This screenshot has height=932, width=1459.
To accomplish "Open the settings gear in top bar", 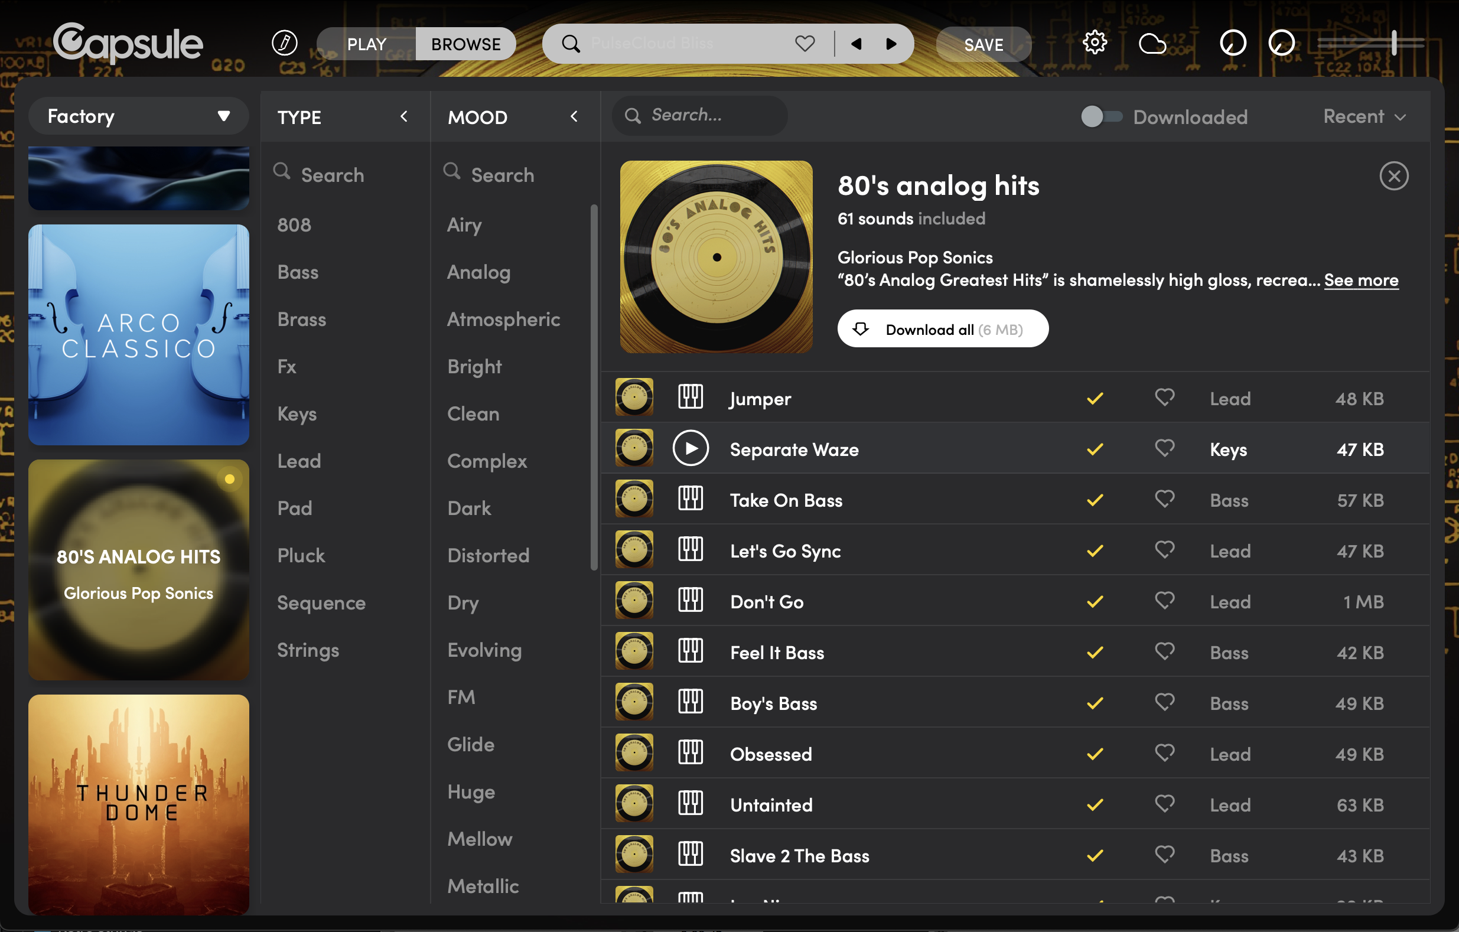I will click(x=1094, y=43).
